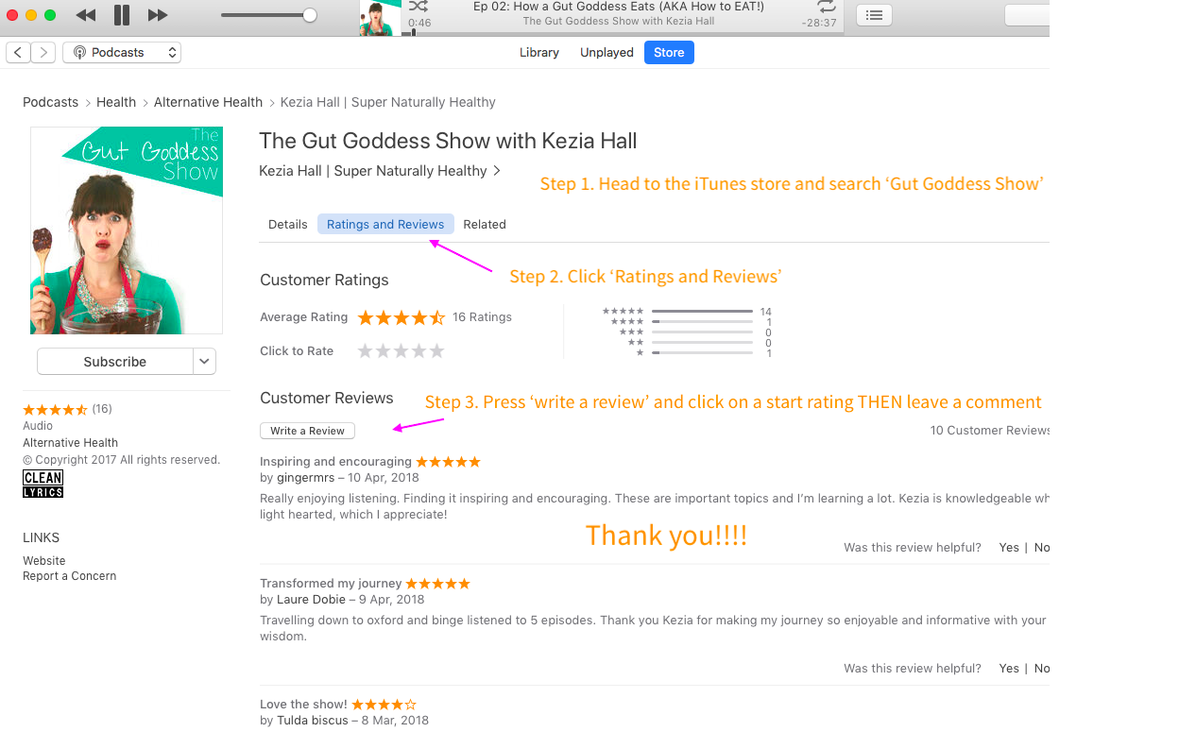The height and width of the screenshot is (732, 1196).
Task: Mark gingermrs review as helpful Yes
Action: pos(1009,548)
